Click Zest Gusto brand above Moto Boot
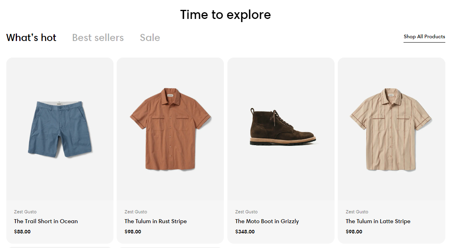The image size is (452, 248). point(246,212)
